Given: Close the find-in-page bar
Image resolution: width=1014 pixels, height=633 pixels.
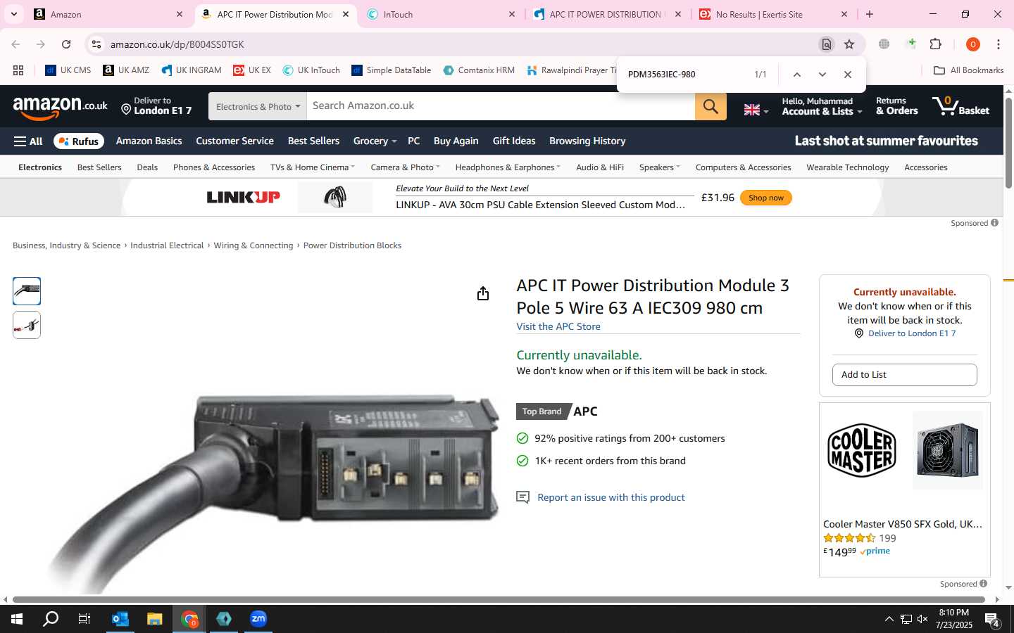Looking at the screenshot, I should click(848, 75).
